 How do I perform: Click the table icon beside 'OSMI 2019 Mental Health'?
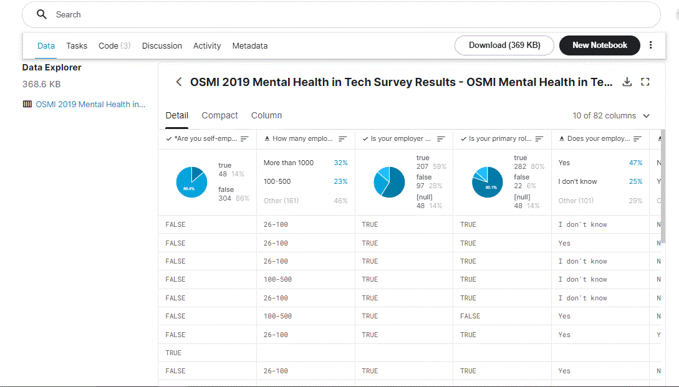(x=27, y=103)
